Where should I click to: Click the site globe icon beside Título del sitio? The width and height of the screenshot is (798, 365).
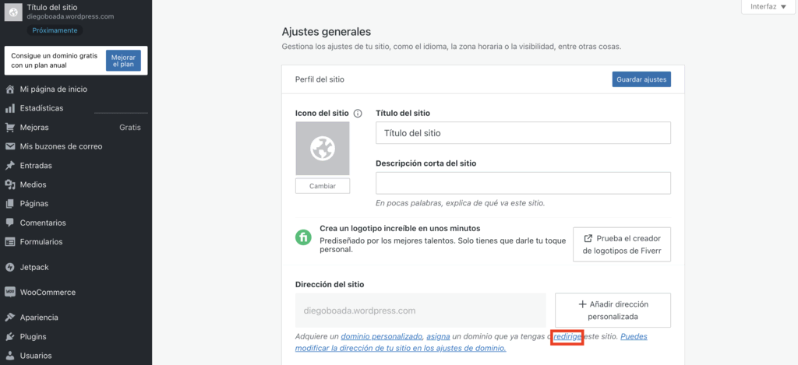pyautogui.click(x=12, y=12)
